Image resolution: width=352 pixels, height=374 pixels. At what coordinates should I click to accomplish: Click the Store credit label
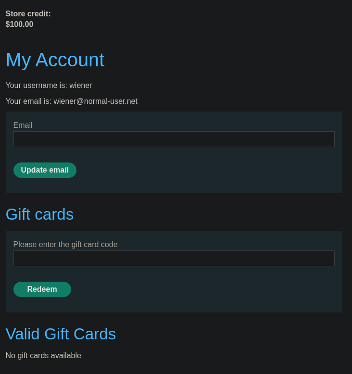tap(28, 14)
